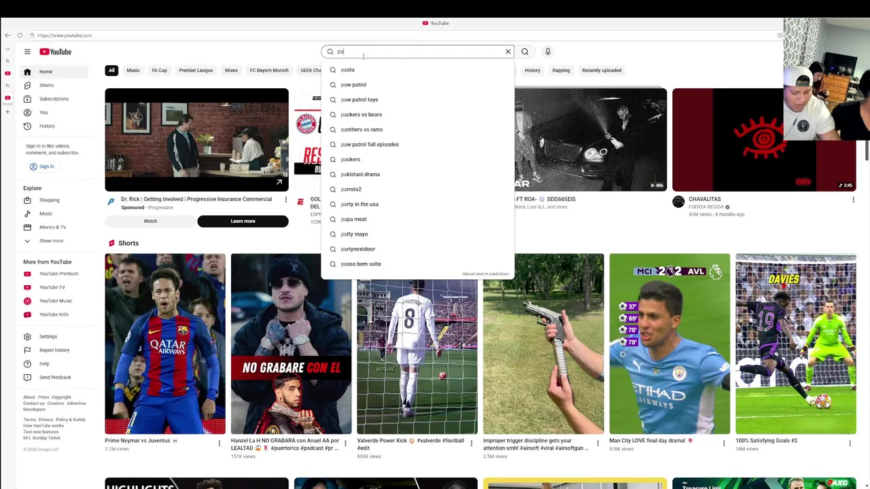Image resolution: width=870 pixels, height=489 pixels.
Task: Open the YouTube hamburger guide menu
Action: click(x=27, y=52)
